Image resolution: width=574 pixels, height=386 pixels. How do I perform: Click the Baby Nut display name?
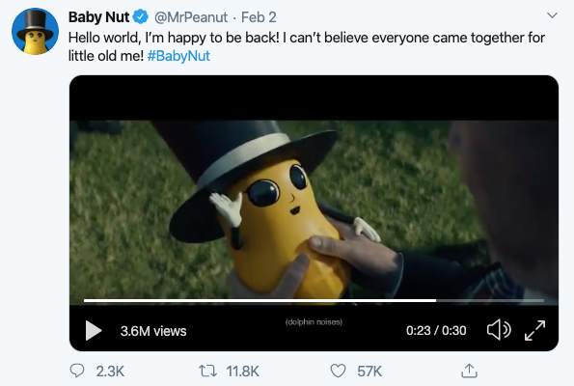pyautogui.click(x=98, y=17)
